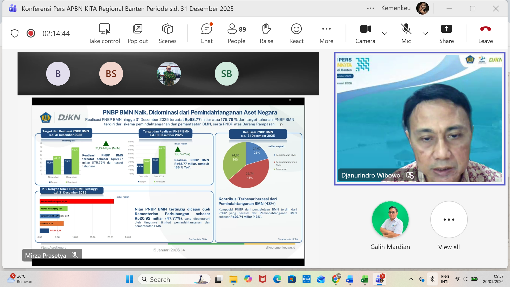Open the Scenes view options
510x287 pixels.
[167, 33]
